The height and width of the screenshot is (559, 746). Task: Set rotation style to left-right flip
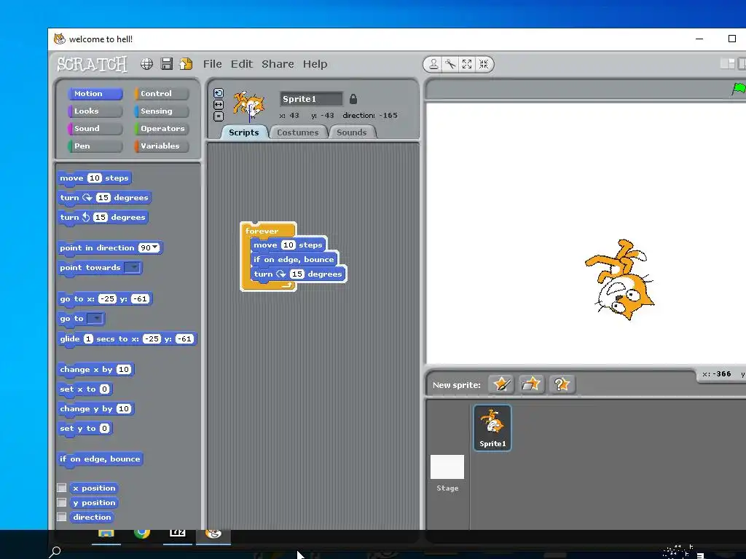tap(219, 105)
